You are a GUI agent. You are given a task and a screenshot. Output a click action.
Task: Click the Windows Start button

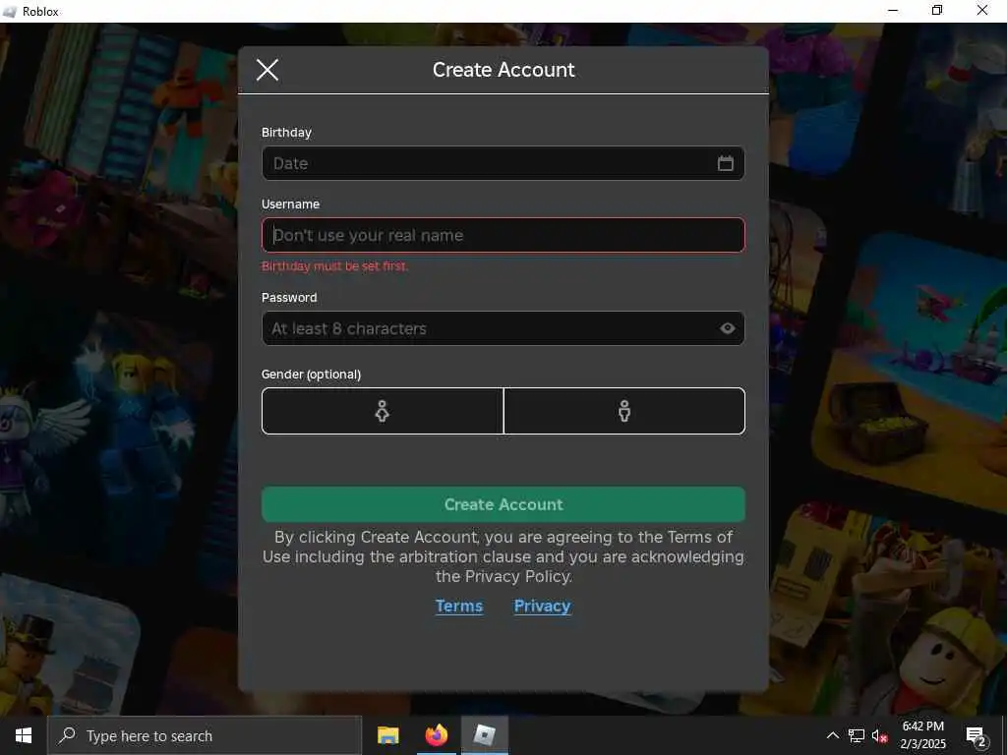click(x=24, y=735)
